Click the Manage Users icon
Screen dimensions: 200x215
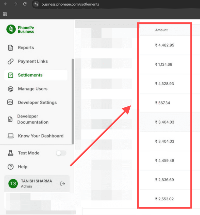point(10,89)
